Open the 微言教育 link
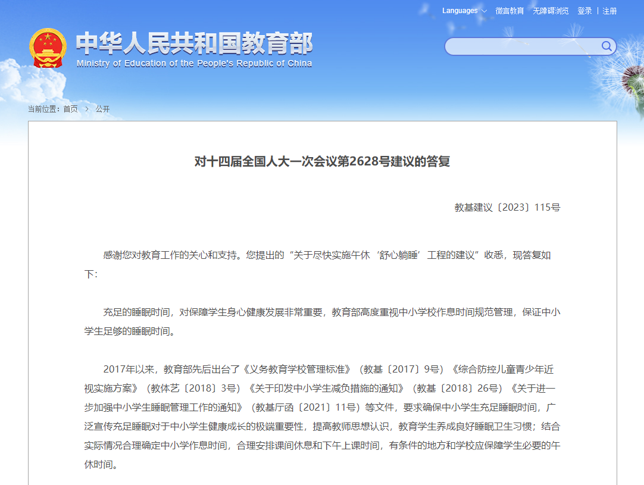Screen dimensions: 644x485 pos(509,11)
